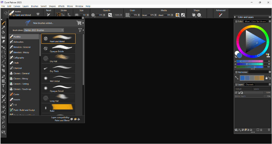272x144 pixels.
Task: Choose the Opaque Bristle brush variant
Action: pyautogui.click(x=58, y=49)
